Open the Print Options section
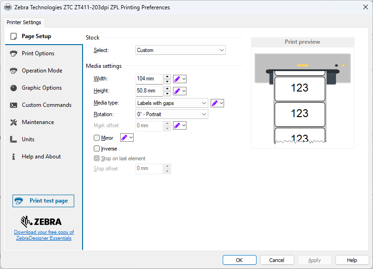This screenshot has width=373, height=269. [44, 53]
